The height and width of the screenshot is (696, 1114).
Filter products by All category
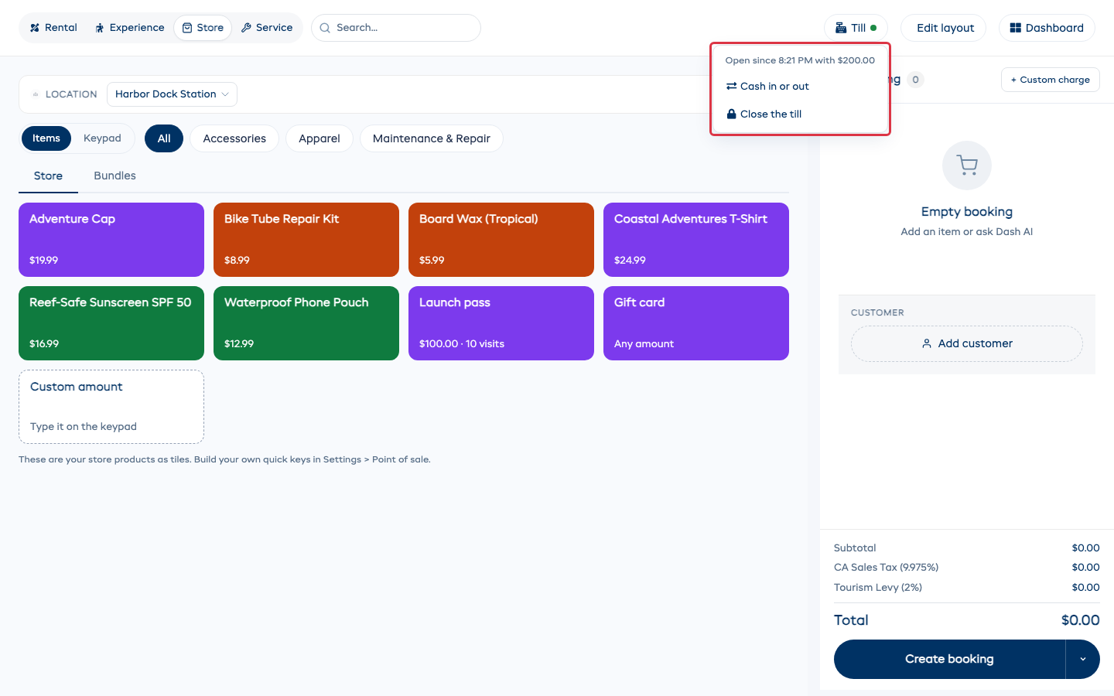[164, 138]
